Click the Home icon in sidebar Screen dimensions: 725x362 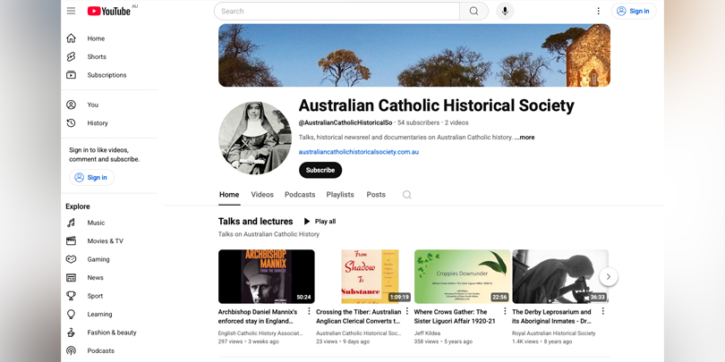coord(71,38)
